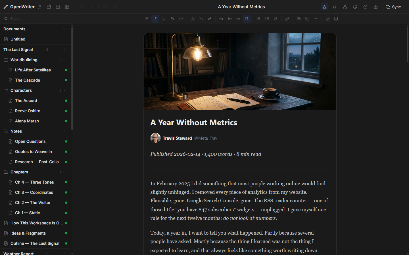Image resolution: width=409 pixels, height=255 pixels.
Task: Create a bulleted list
Action: coord(258,18)
